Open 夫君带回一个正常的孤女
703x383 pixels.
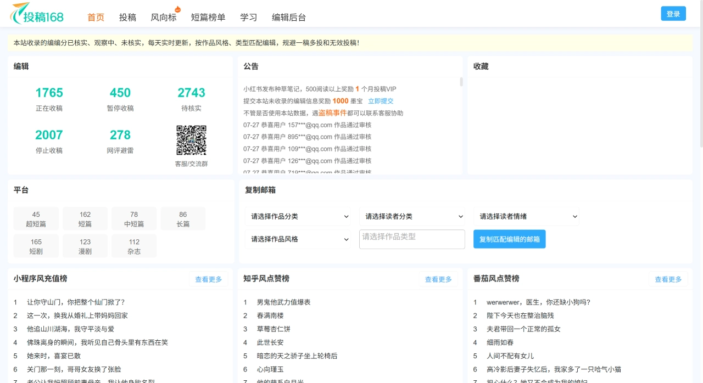coord(523,329)
